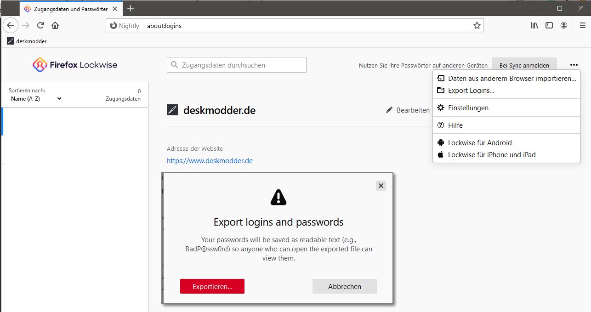Choose Lockwise für Android
This screenshot has height=312, width=591.
pos(506,143)
